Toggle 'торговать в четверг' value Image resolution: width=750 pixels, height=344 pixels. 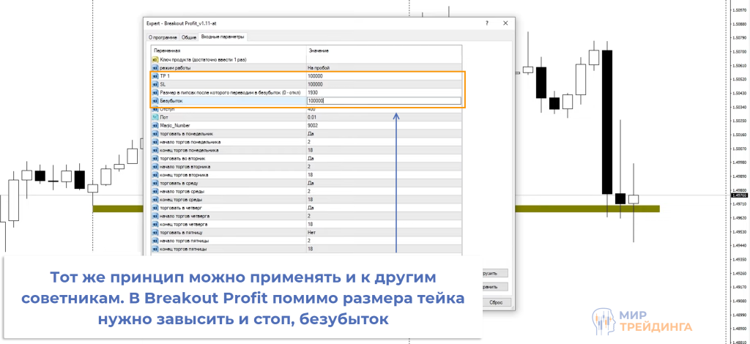click(x=384, y=208)
